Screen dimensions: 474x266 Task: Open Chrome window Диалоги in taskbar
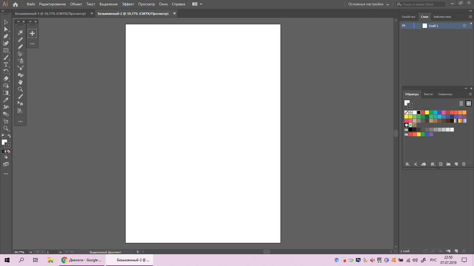click(82, 260)
